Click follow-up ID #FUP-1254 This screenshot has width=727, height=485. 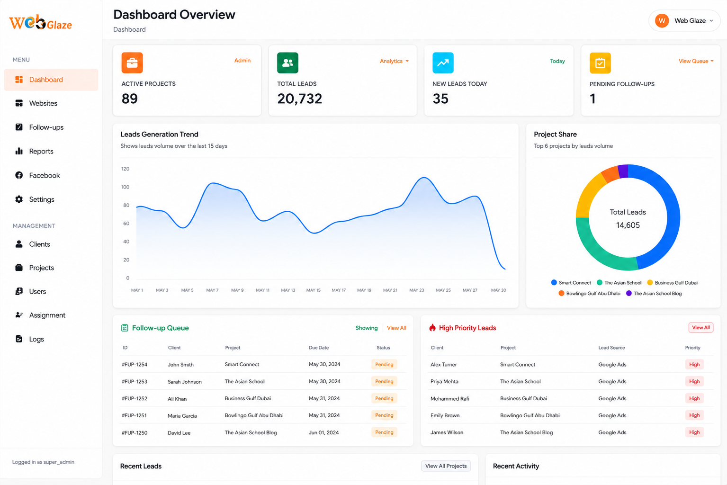tap(135, 365)
